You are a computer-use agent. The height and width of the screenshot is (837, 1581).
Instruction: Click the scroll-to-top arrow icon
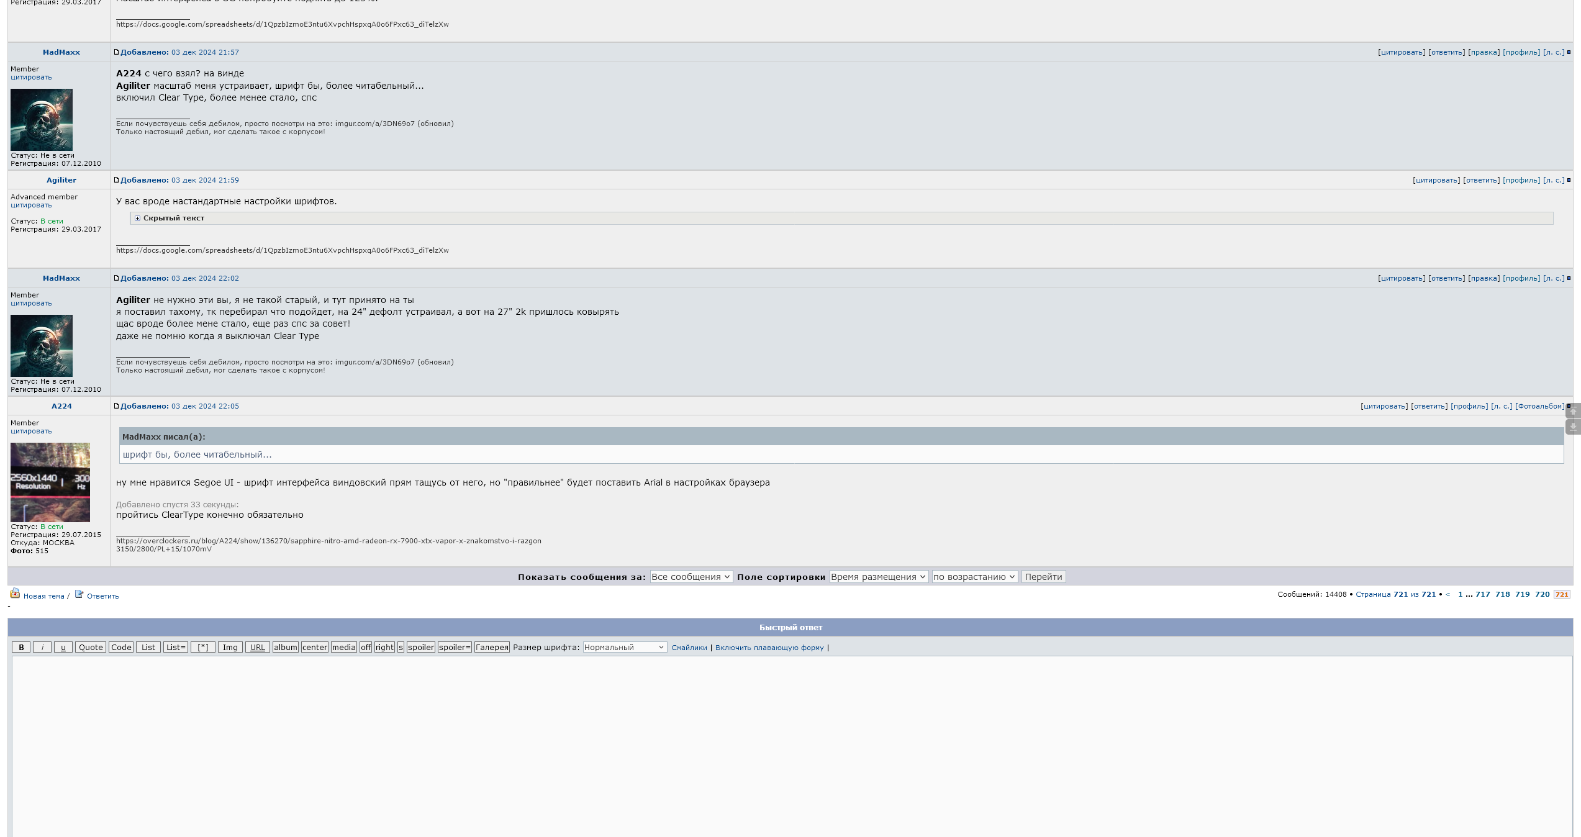(1573, 411)
